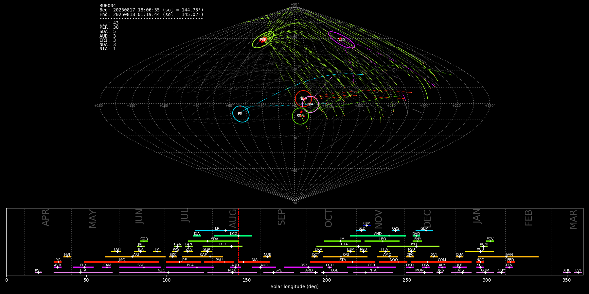Click the URS shower label in timeline
This screenshot has width=589, height=294.
pos(440,270)
